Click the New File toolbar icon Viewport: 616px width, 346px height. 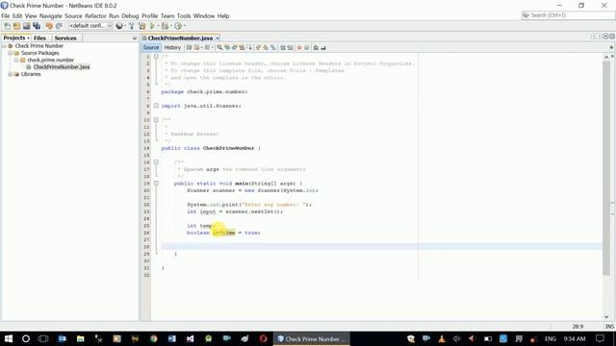(x=7, y=26)
